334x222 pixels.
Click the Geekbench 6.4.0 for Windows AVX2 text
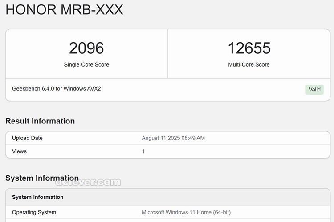[57, 89]
